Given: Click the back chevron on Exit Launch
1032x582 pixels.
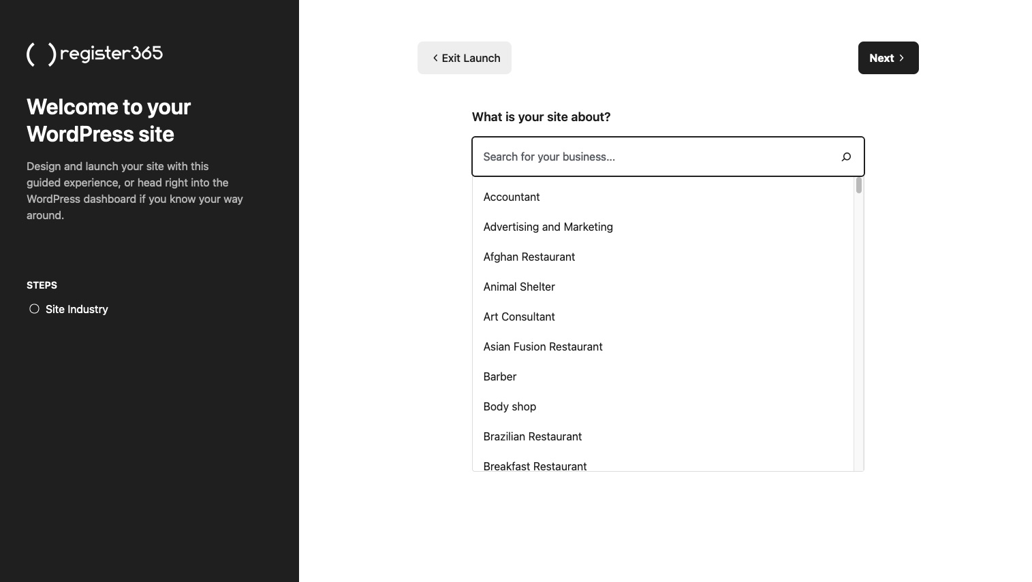Looking at the screenshot, I should click(x=435, y=58).
